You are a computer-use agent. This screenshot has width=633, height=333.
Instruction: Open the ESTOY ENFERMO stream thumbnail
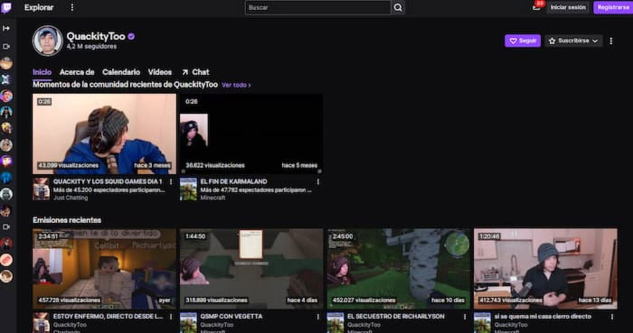point(100,266)
